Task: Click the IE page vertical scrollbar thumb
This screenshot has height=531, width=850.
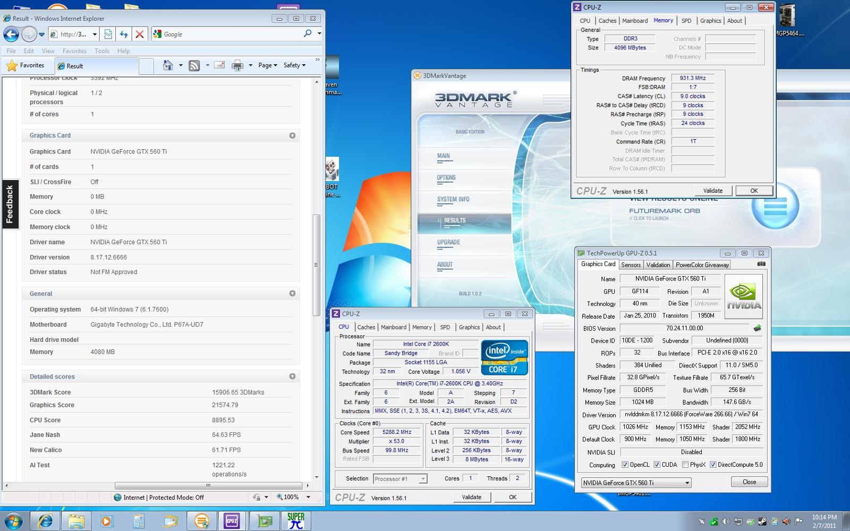Action: (316, 264)
